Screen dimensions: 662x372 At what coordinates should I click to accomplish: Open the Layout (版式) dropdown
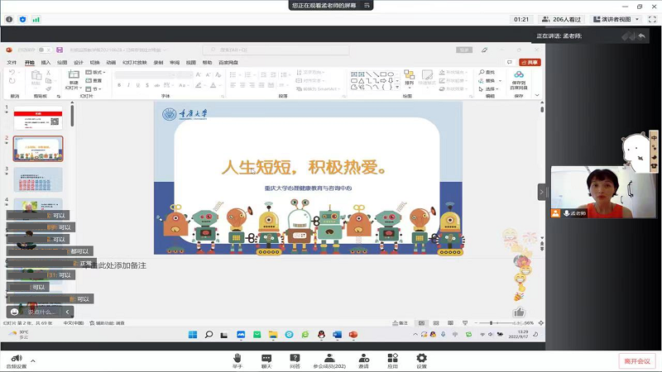95,72
